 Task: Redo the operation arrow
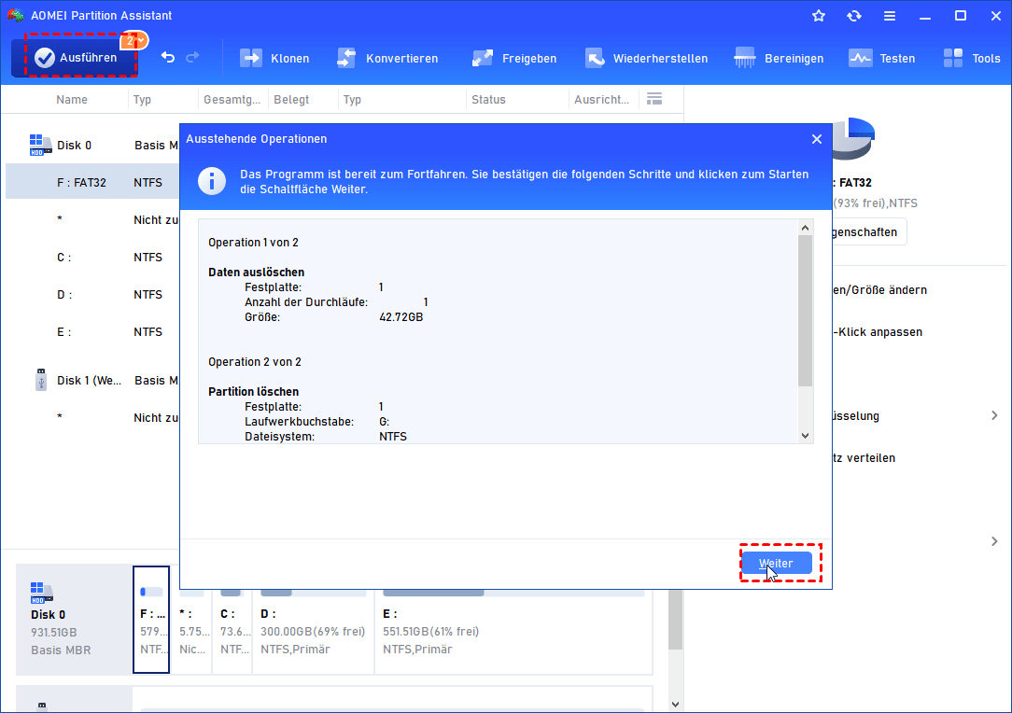pos(192,58)
